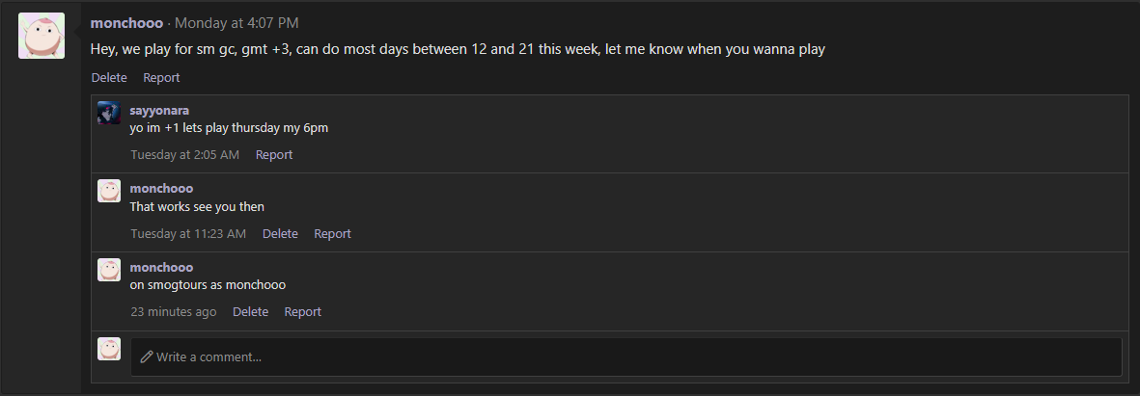The height and width of the screenshot is (396, 1140).
Task: Open sayyonara's avatar thumbnail
Action: 109,113
